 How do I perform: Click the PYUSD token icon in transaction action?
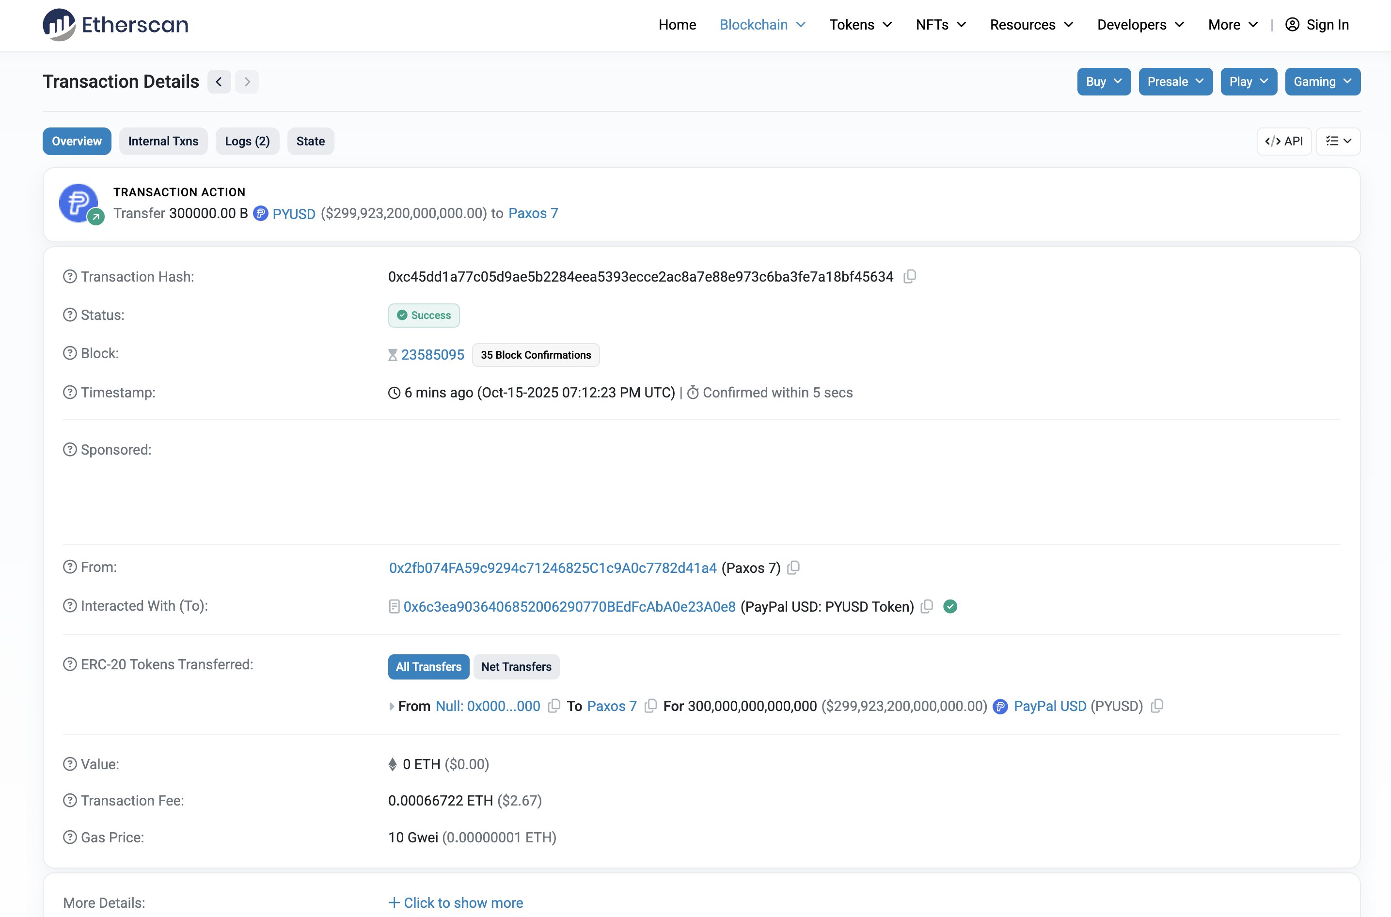261,213
